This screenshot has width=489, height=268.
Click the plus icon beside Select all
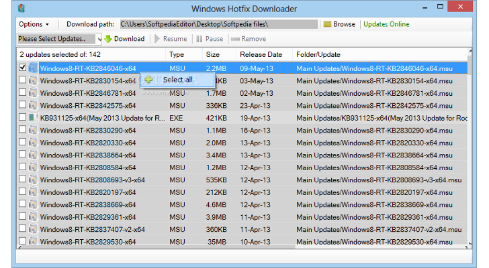[148, 80]
